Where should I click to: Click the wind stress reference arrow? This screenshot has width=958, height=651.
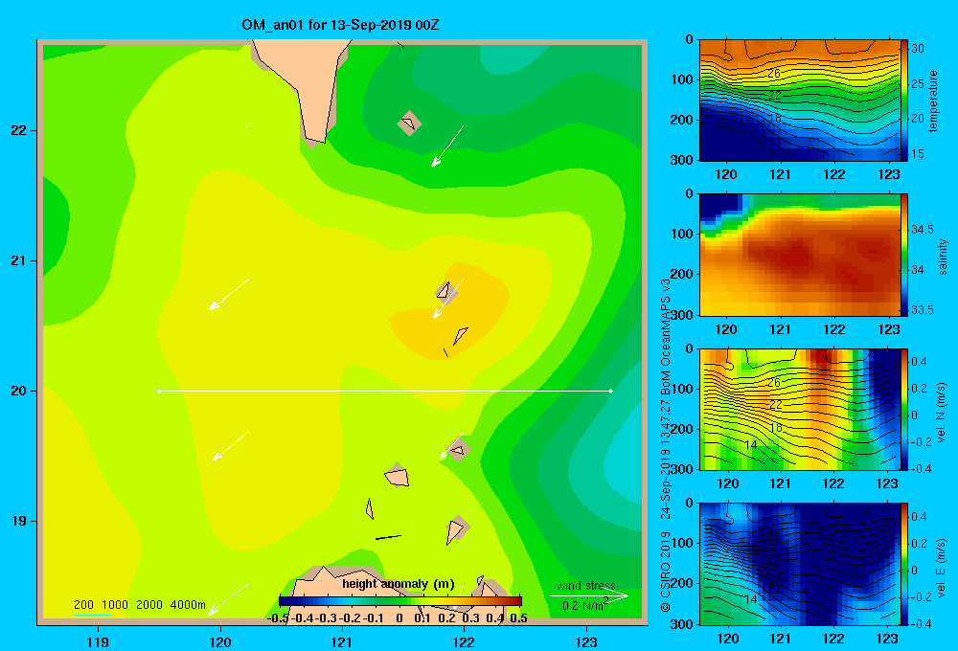[x=589, y=595]
